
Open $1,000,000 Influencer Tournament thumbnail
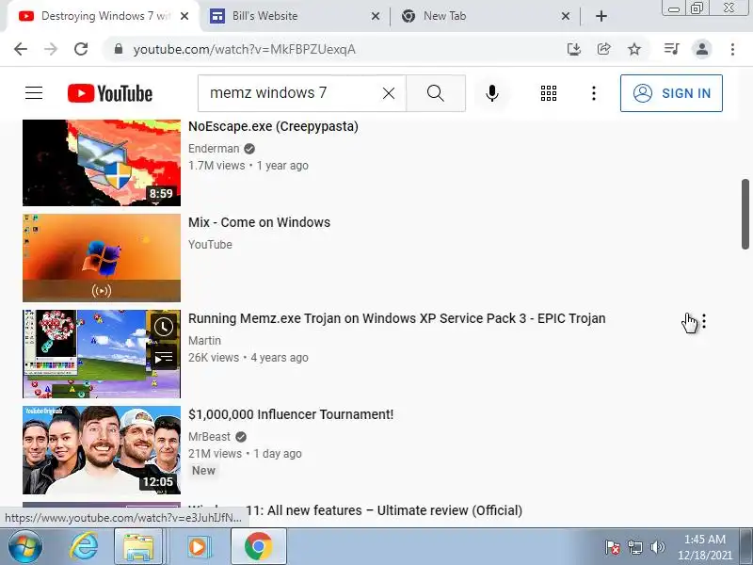coord(102,450)
